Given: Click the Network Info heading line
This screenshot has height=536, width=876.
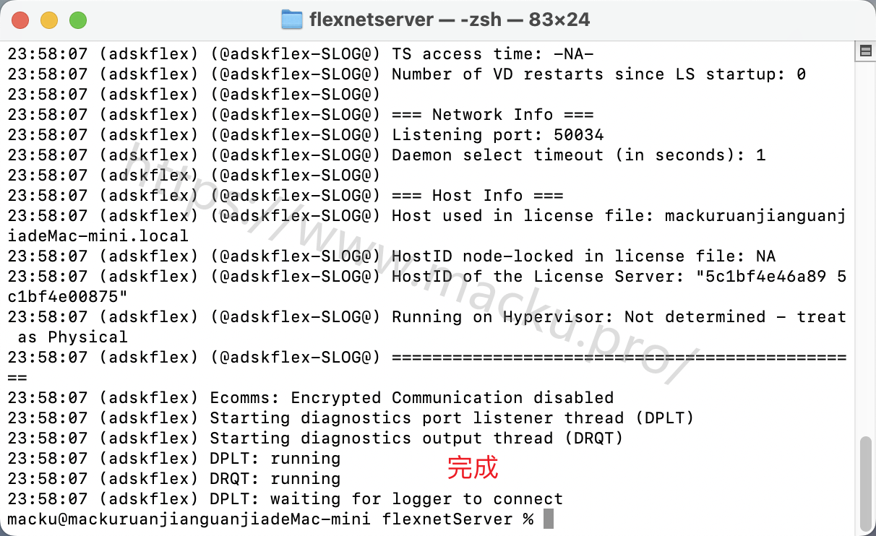Looking at the screenshot, I should (493, 115).
